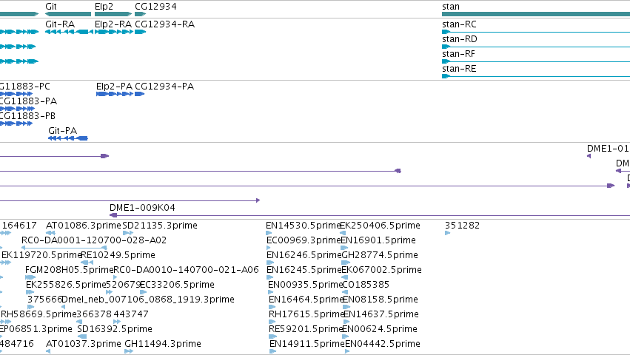Select the EC33206.5prime EST label
The width and height of the screenshot is (630, 355).
point(177,285)
